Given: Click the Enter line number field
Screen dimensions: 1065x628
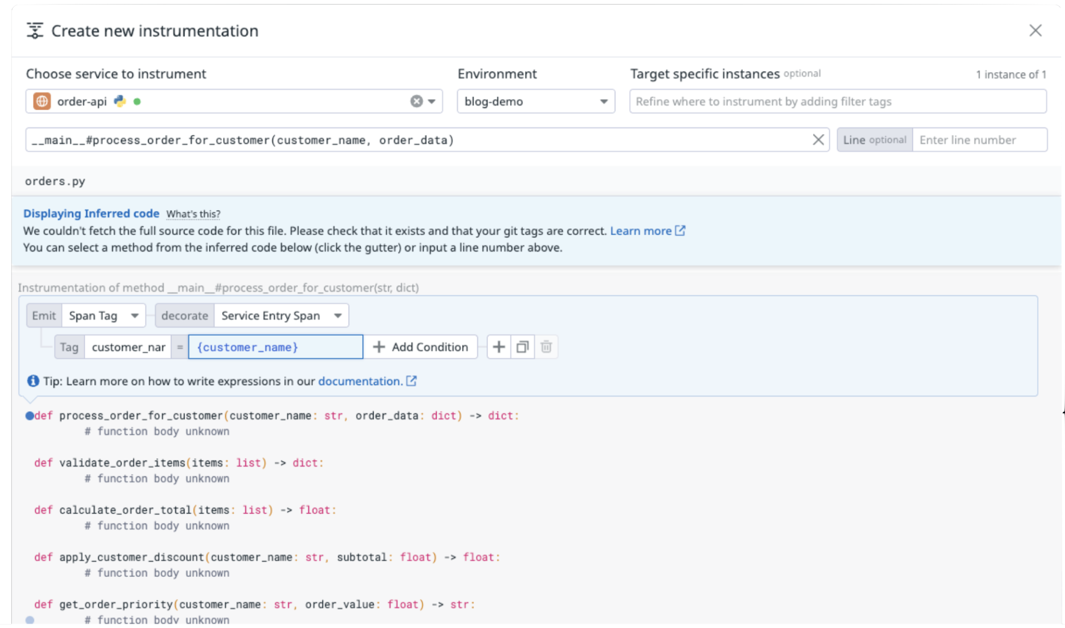Looking at the screenshot, I should pyautogui.click(x=979, y=140).
